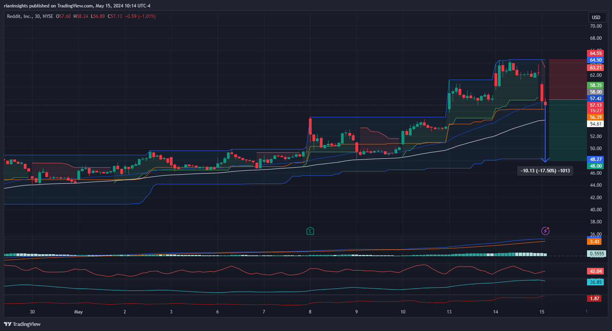Click the low value L56.89
The height and width of the screenshot is (331, 612).
coord(98,16)
